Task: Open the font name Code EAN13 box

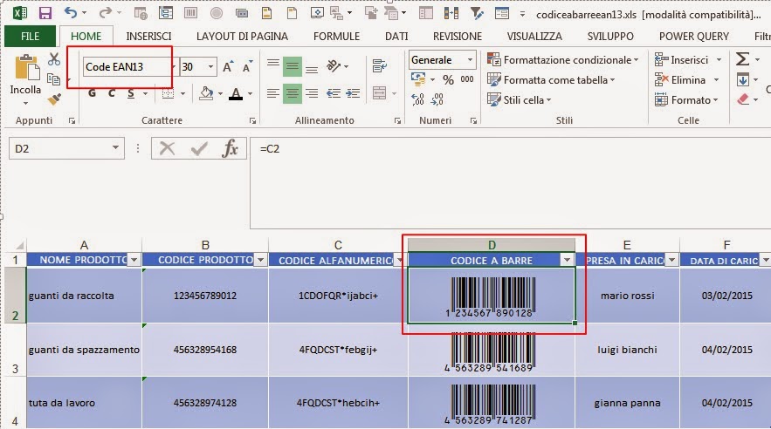Action: click(127, 67)
